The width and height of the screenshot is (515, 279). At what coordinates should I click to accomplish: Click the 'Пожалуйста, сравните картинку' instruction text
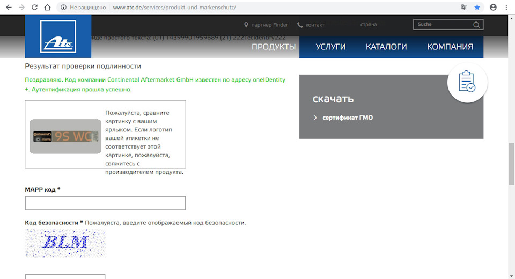[x=144, y=142]
